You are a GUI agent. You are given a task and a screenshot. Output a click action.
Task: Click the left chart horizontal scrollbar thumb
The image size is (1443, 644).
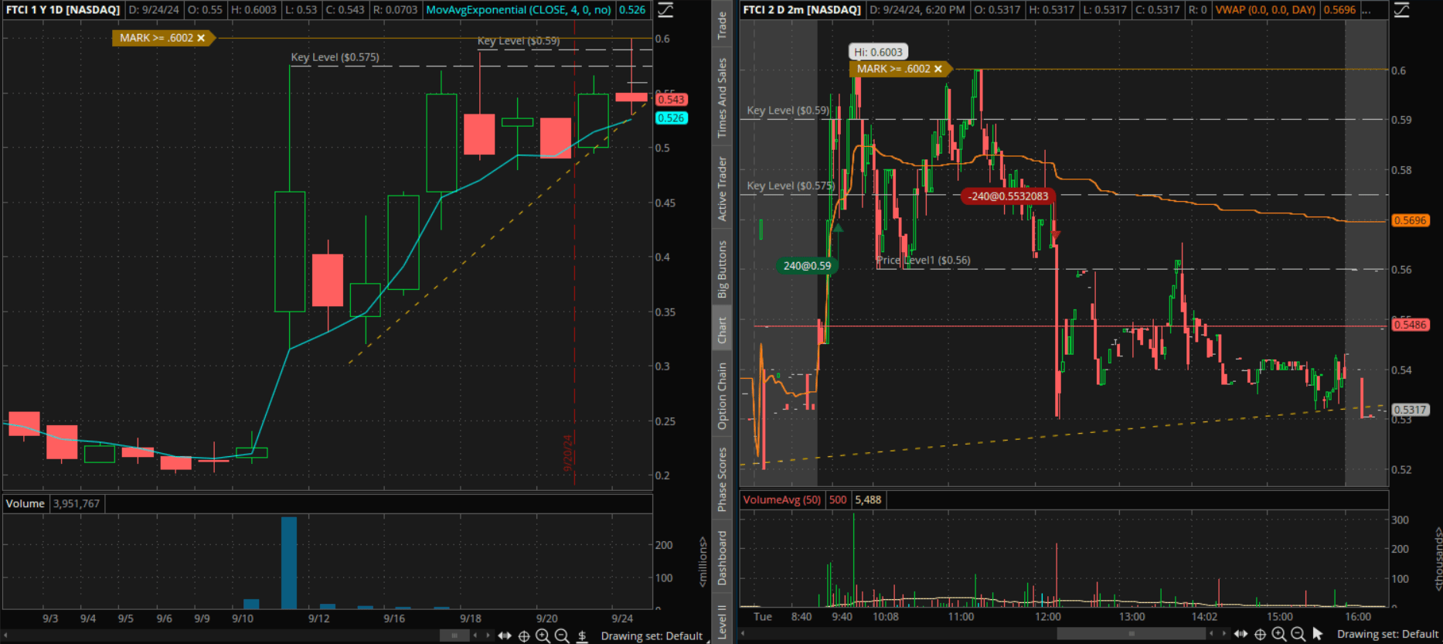[454, 635]
